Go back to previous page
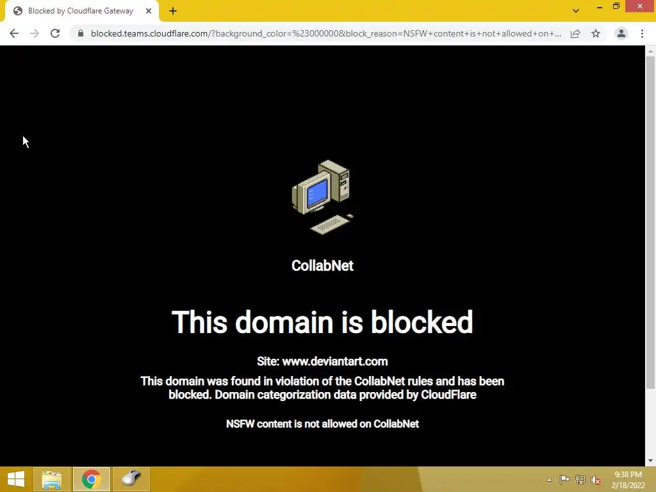656x492 pixels. pyautogui.click(x=14, y=33)
